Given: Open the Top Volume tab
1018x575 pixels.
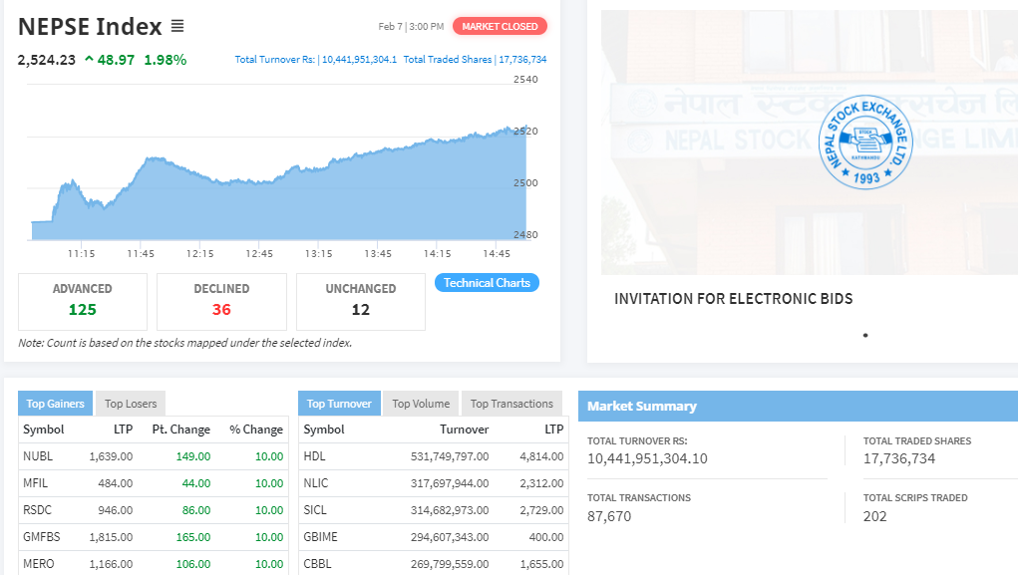Looking at the screenshot, I should coord(421,404).
